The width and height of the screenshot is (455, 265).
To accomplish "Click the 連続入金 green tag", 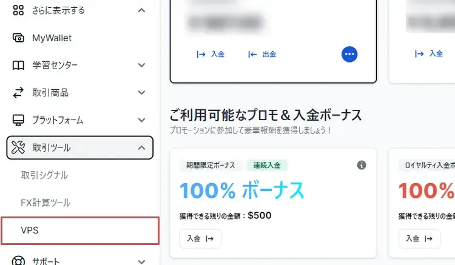I will click(267, 166).
